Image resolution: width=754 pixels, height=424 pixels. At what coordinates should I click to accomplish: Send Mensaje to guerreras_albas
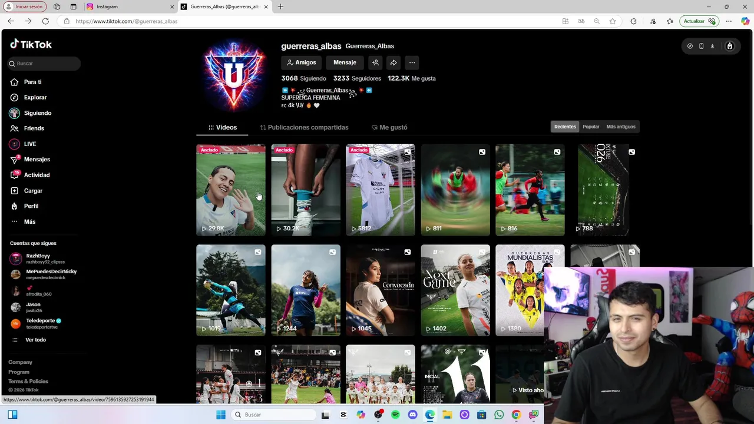coord(345,62)
